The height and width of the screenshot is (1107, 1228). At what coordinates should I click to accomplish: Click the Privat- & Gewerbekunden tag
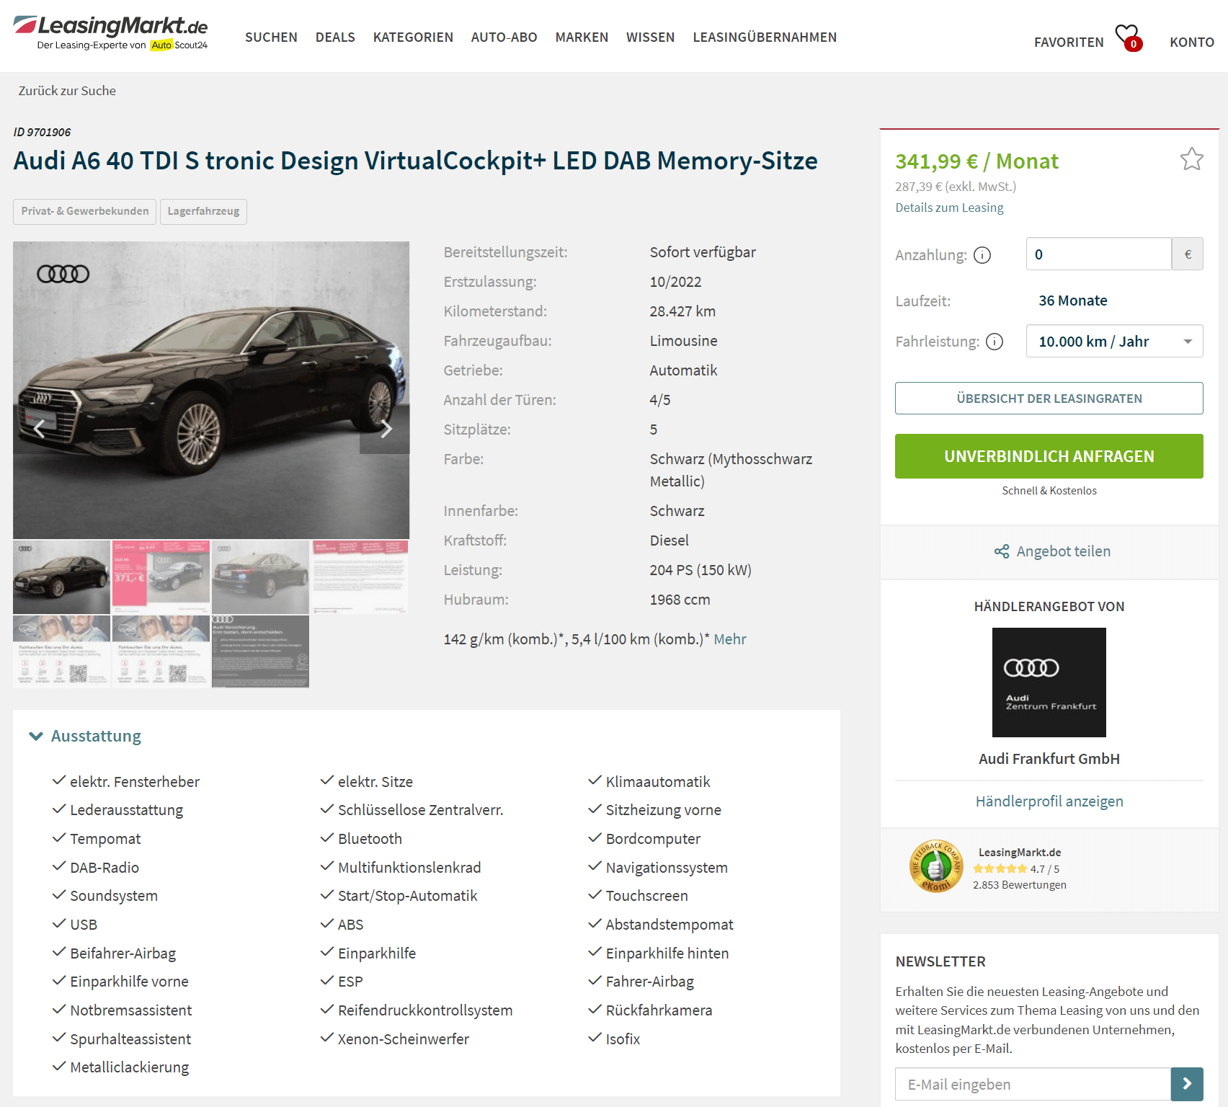(x=84, y=211)
